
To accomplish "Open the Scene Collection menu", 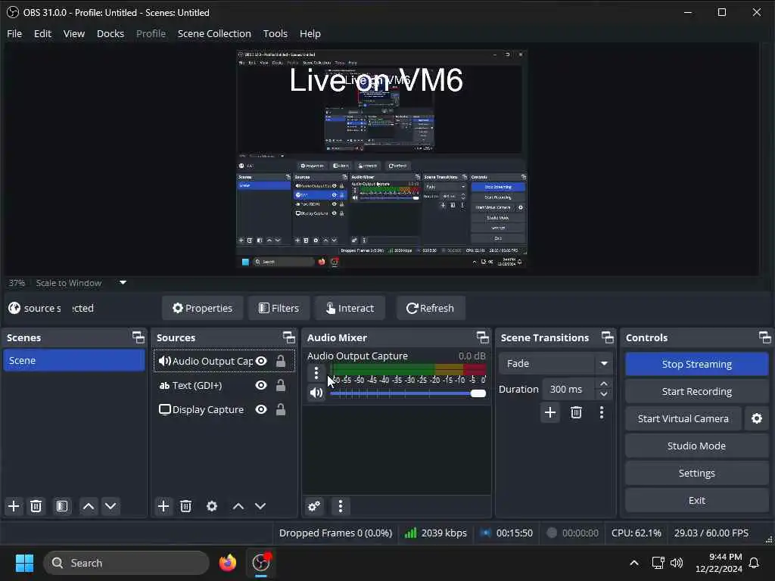I will pos(214,33).
